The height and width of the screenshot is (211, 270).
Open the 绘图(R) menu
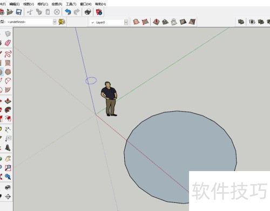[x=57, y=4]
